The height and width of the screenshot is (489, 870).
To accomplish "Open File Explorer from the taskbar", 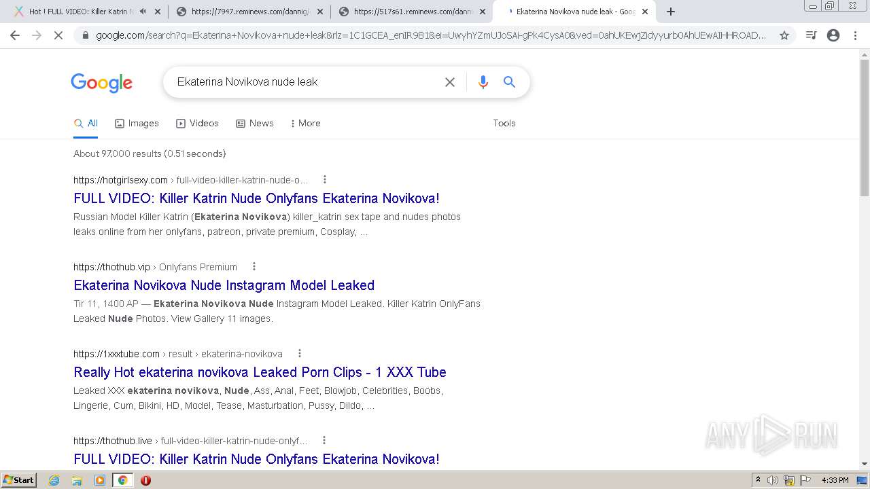I will tap(77, 480).
